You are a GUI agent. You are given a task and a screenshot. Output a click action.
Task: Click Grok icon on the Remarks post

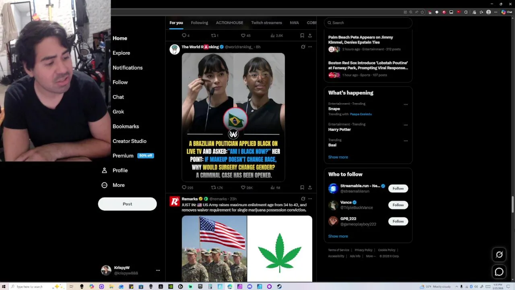303,199
